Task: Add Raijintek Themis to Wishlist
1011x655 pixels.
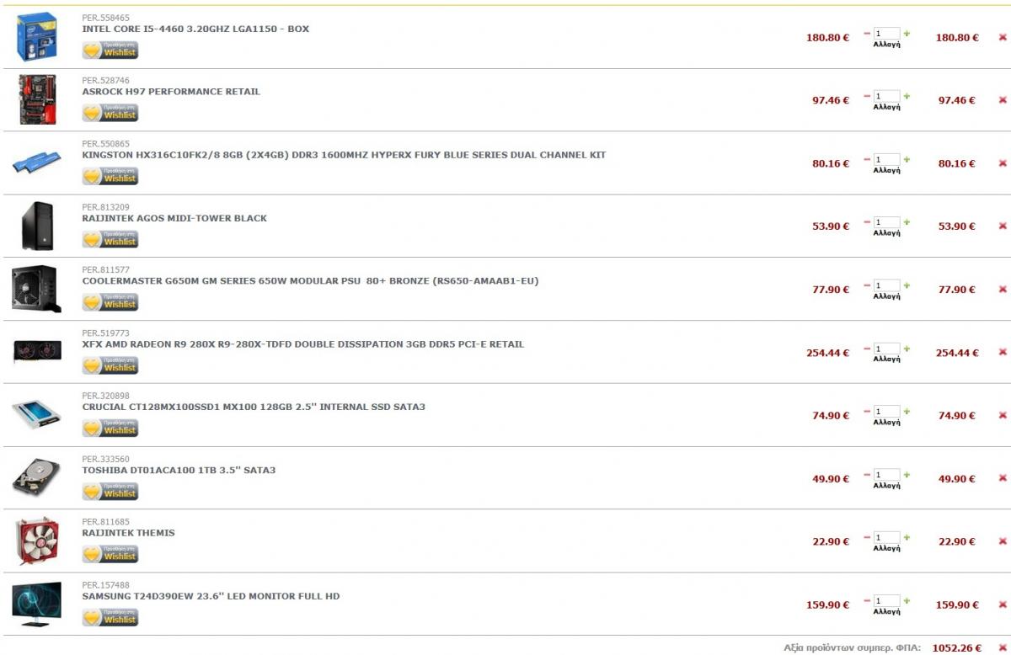Action: [110, 554]
